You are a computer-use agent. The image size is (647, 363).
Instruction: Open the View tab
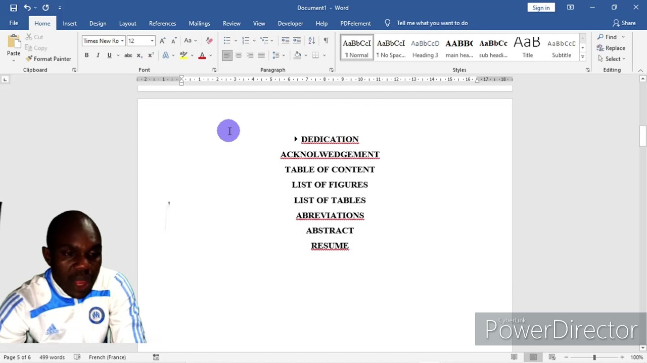[259, 23]
